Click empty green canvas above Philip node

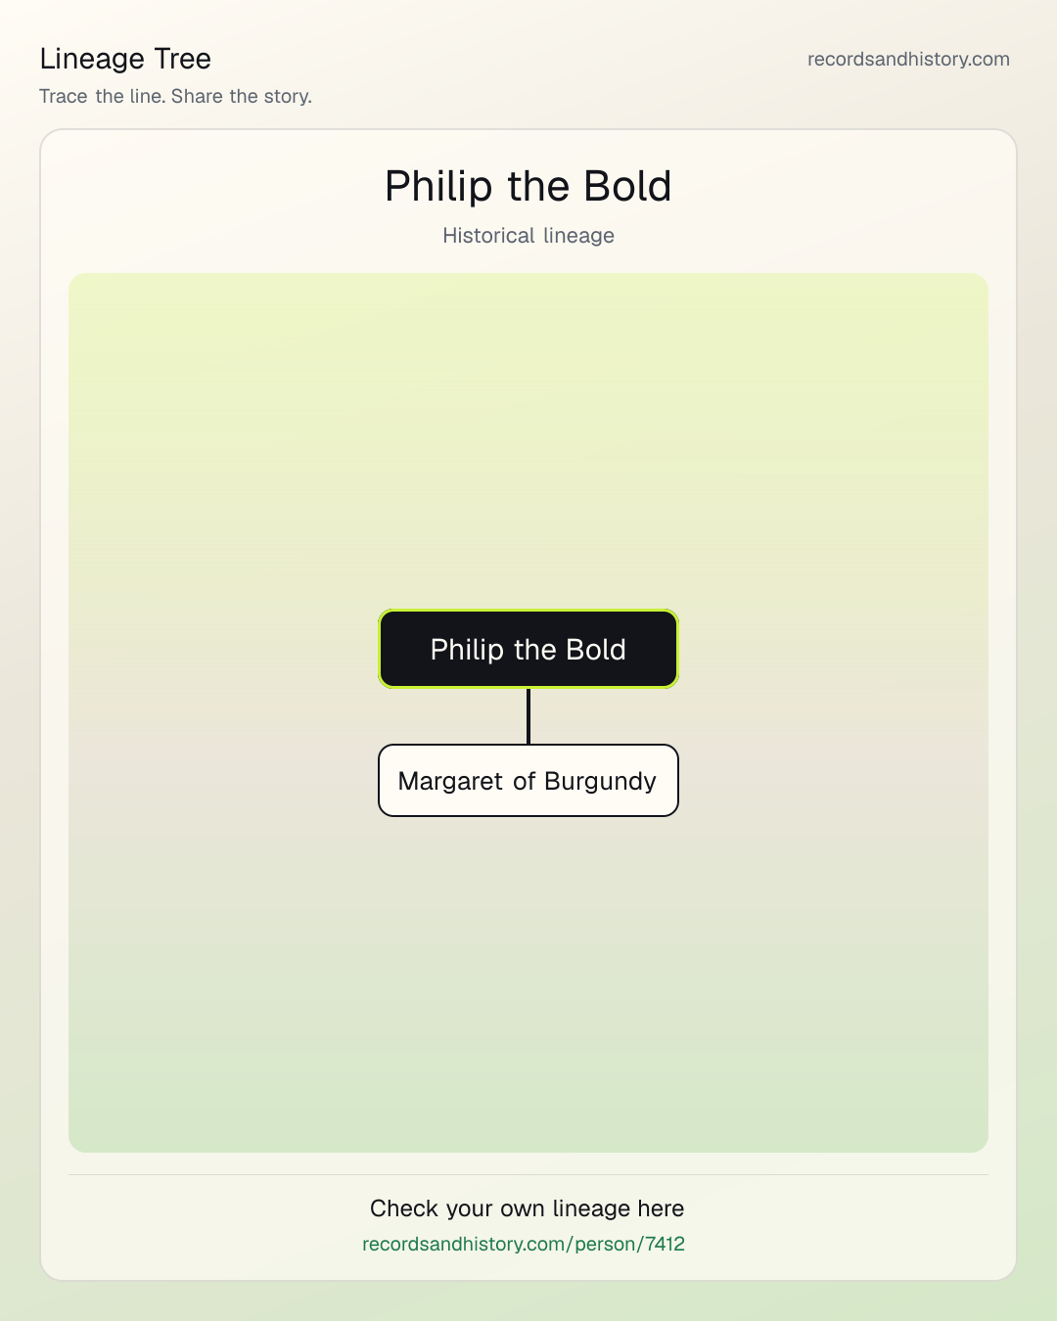click(x=528, y=440)
